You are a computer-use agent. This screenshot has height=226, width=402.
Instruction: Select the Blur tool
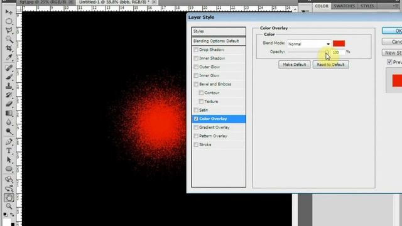pyautogui.click(x=9, y=122)
